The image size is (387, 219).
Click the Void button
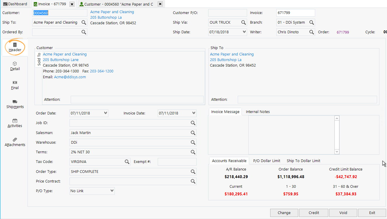coord(343,213)
